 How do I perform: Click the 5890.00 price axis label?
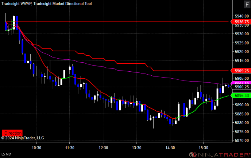point(242,105)
